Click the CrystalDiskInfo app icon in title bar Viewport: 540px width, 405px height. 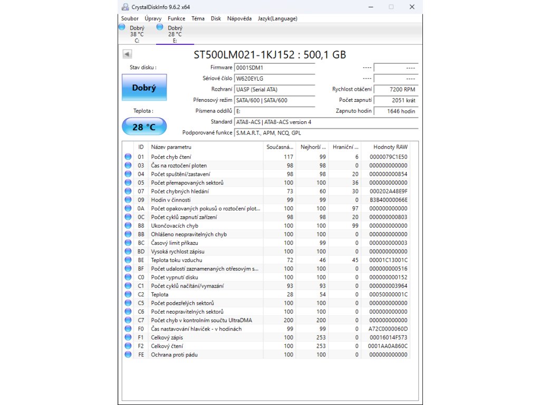coord(124,7)
